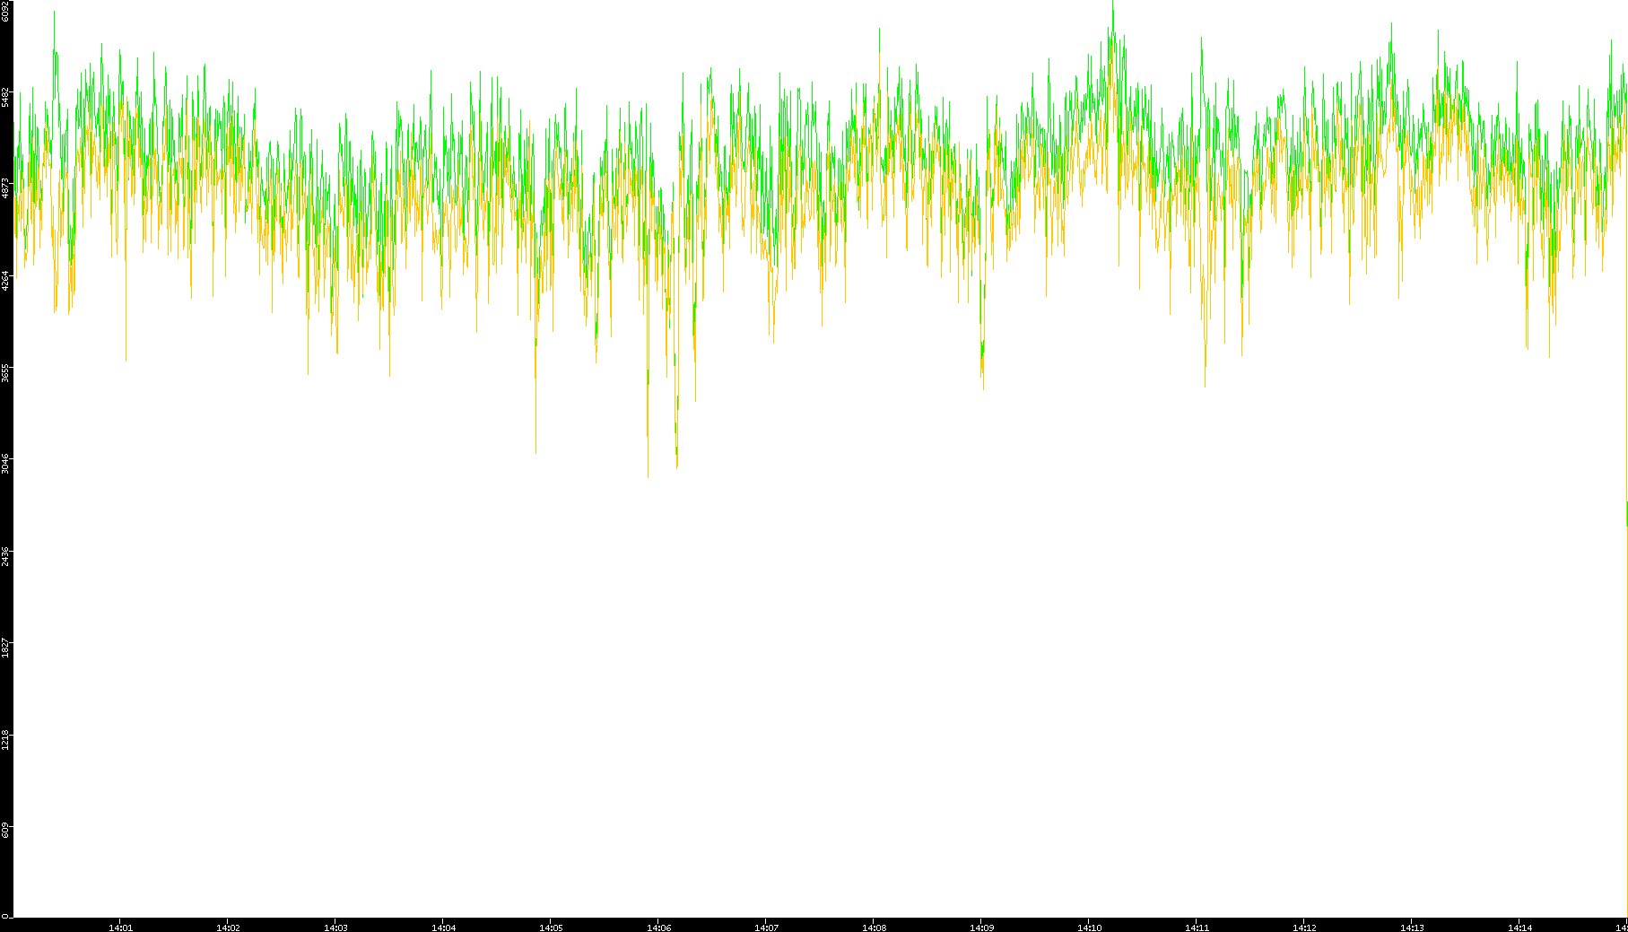Select the 14:13 time axis marker
Viewport: 1628px width, 932px height.
(1412, 928)
